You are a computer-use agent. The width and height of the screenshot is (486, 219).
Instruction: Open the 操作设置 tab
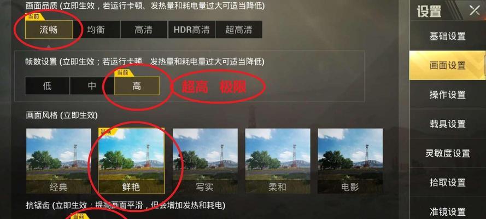coord(448,95)
